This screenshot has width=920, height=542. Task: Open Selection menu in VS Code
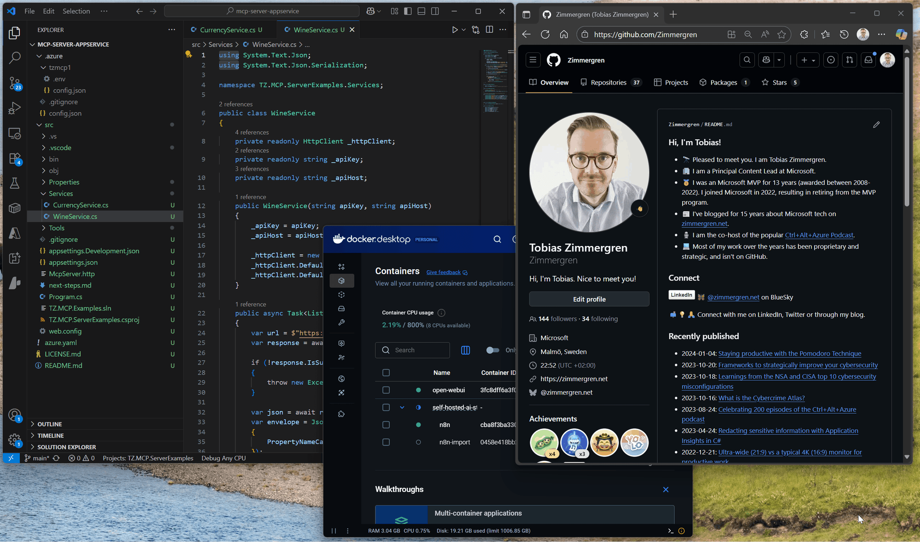76,11
